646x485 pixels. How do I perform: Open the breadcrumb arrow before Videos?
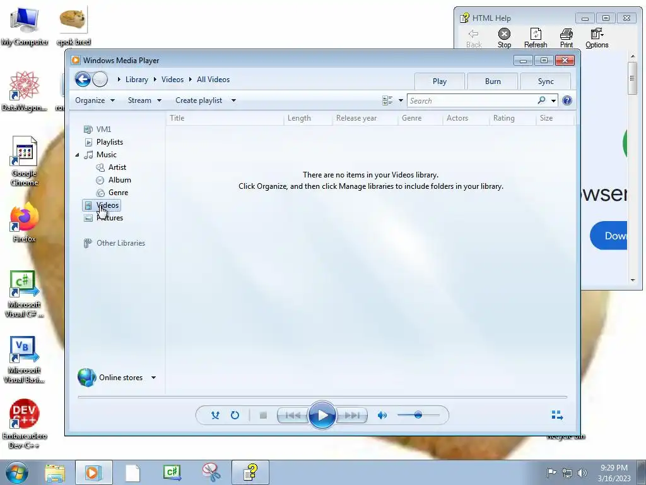point(155,79)
